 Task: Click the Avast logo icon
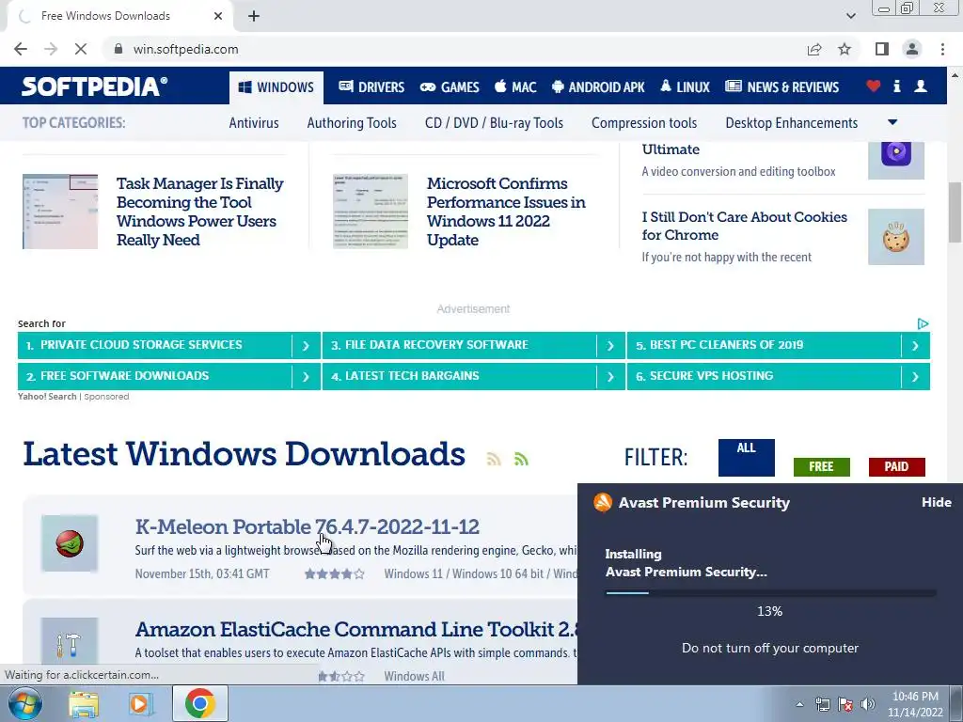(x=603, y=502)
